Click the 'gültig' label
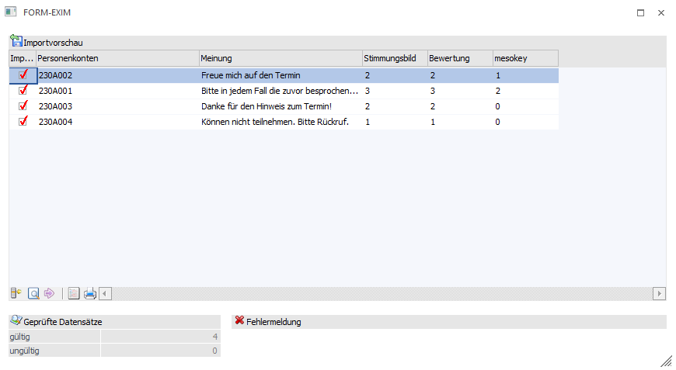Image resolution: width=676 pixels, height=370 pixels. pyautogui.click(x=20, y=337)
